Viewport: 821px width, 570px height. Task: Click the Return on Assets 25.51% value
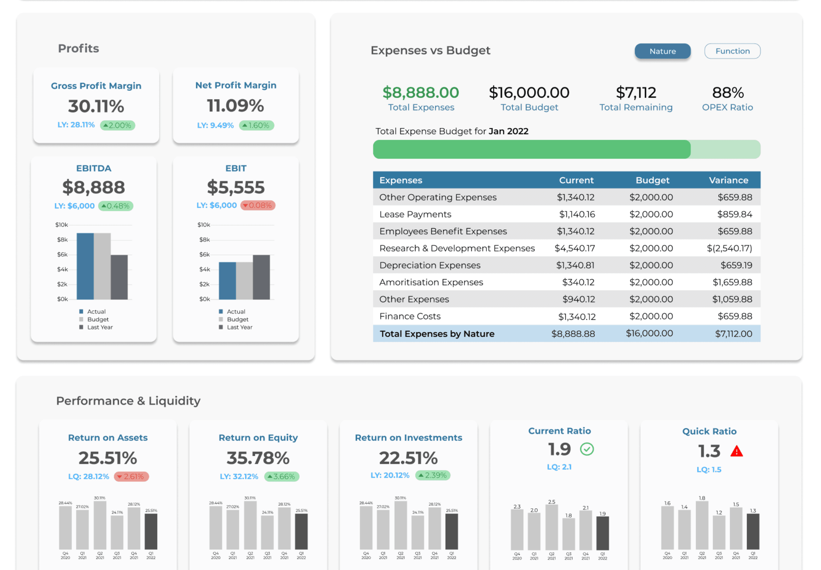[108, 458]
